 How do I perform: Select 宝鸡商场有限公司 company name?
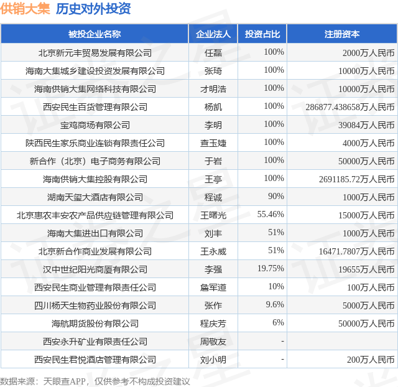click(95, 125)
